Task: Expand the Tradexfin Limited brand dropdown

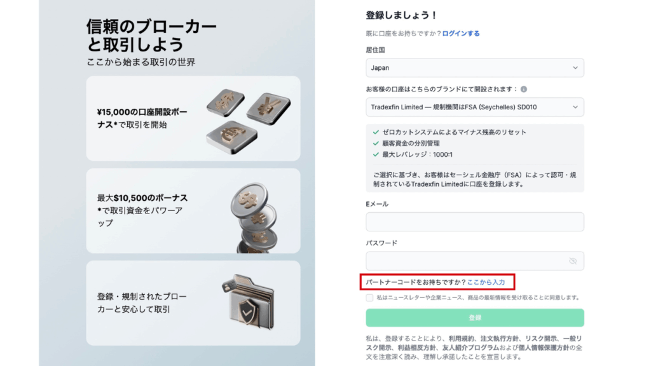Action: pyautogui.click(x=474, y=107)
